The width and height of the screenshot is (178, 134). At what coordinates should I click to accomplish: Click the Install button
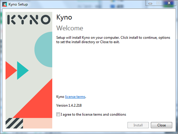click(x=138, y=125)
